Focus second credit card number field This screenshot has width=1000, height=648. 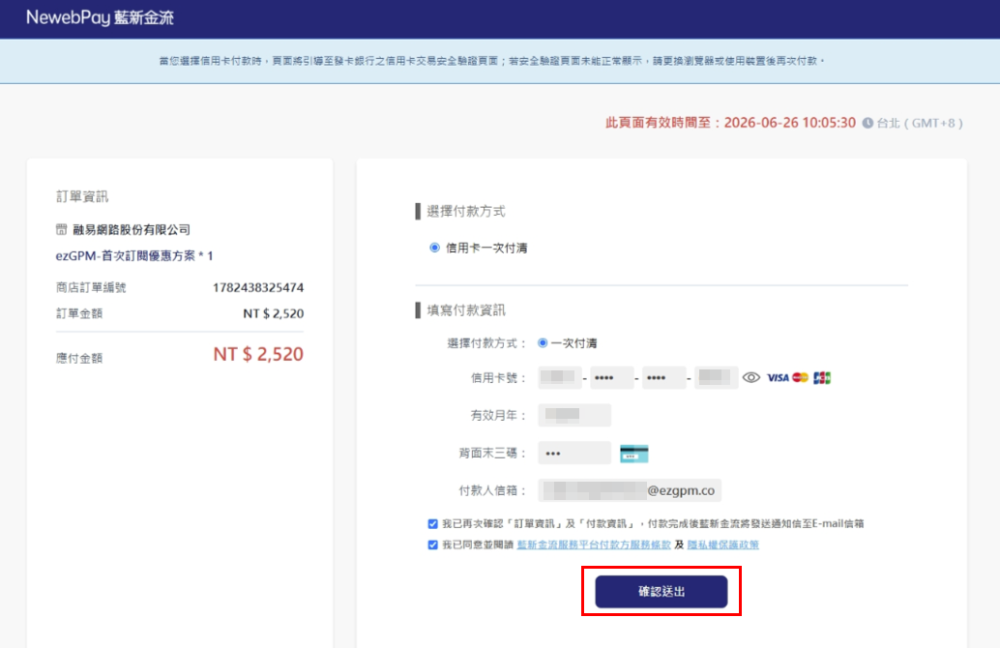pyautogui.click(x=611, y=377)
